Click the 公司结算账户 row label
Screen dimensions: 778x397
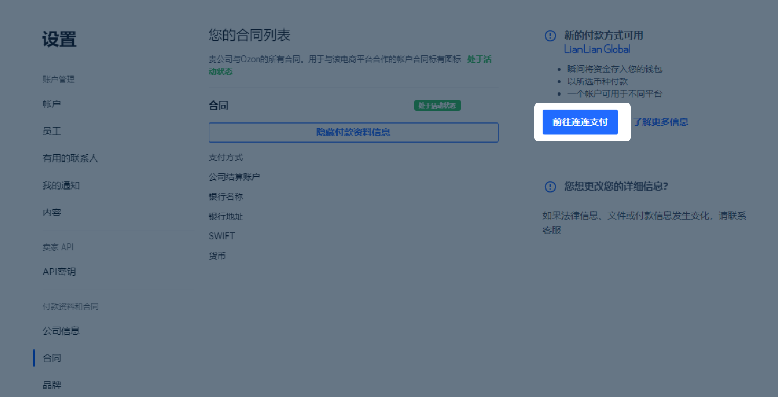coord(235,177)
